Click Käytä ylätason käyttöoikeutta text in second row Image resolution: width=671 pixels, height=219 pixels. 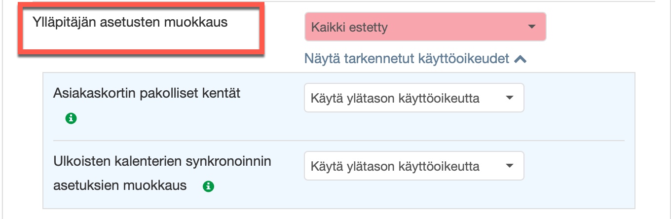[395, 166]
